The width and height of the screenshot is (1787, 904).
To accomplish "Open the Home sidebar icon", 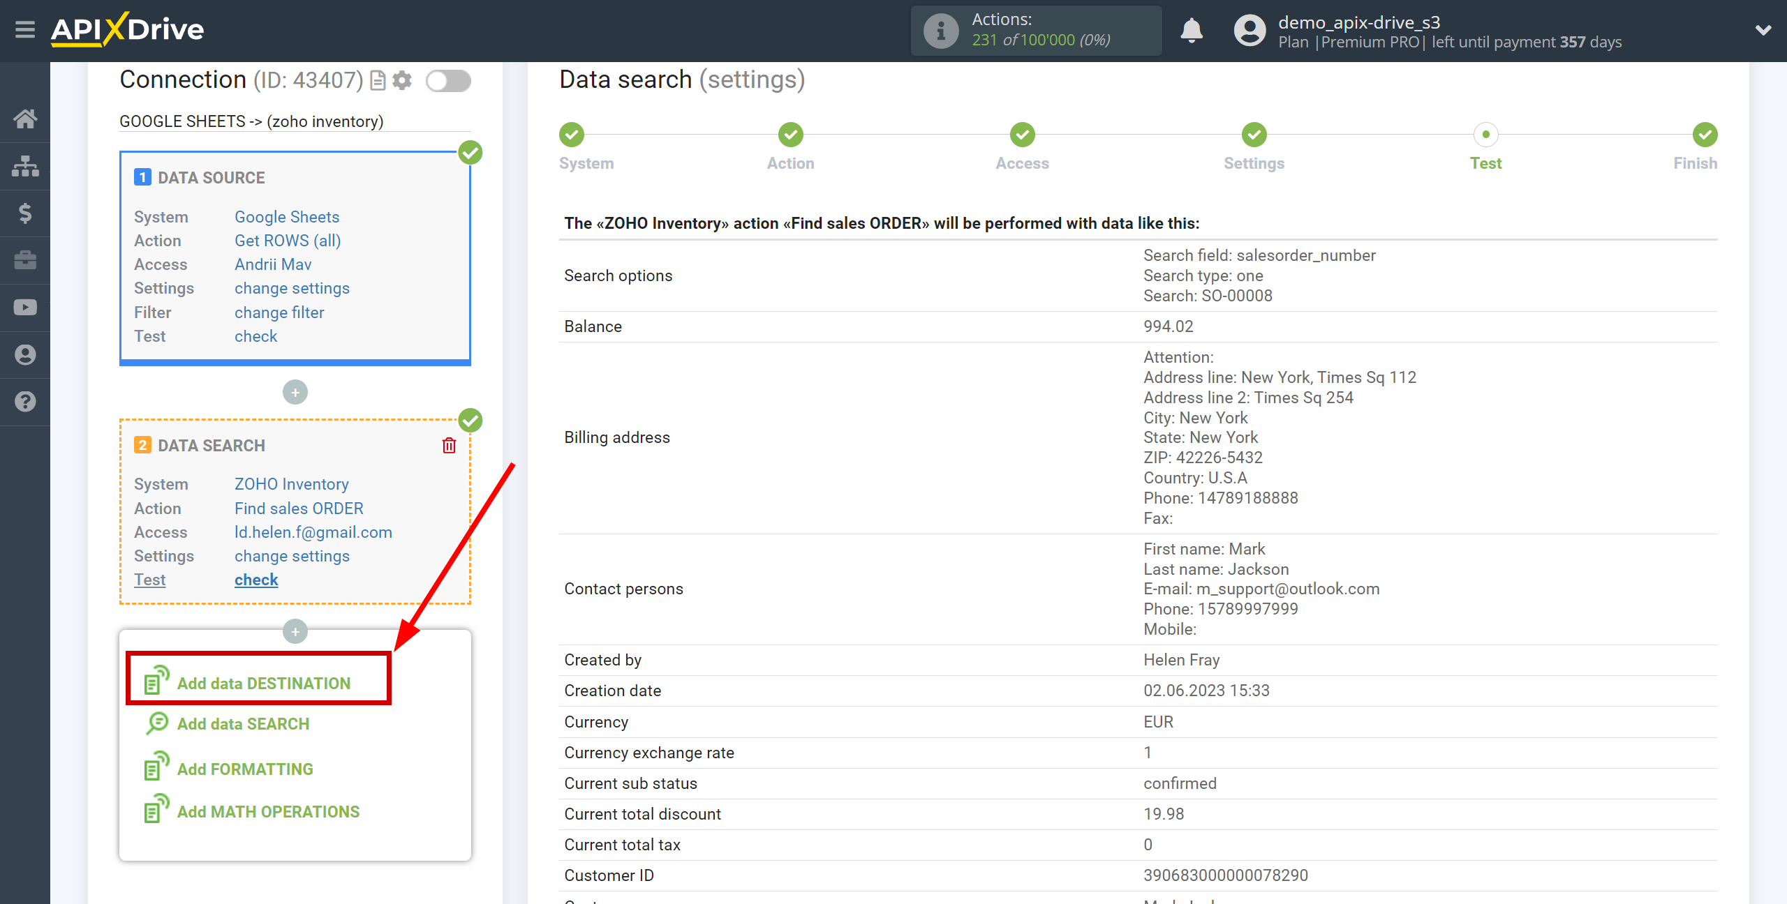I will pyautogui.click(x=25, y=119).
